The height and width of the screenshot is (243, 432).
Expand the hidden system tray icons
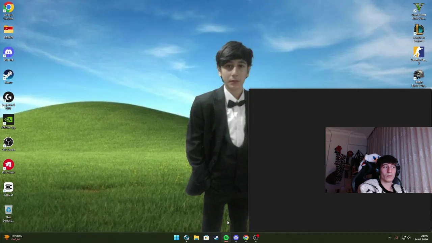389,238
